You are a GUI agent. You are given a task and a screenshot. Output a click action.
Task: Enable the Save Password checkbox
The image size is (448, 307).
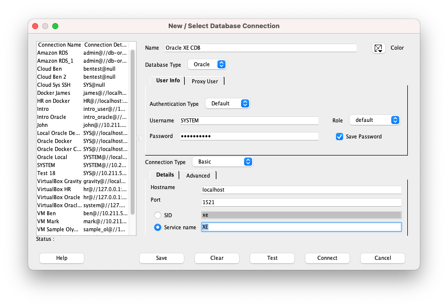click(x=340, y=136)
